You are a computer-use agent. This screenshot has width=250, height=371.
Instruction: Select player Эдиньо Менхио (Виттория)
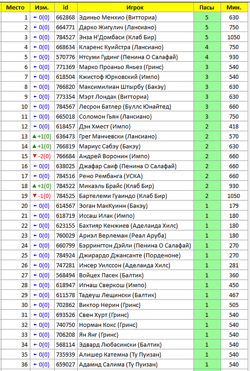tap(118, 18)
